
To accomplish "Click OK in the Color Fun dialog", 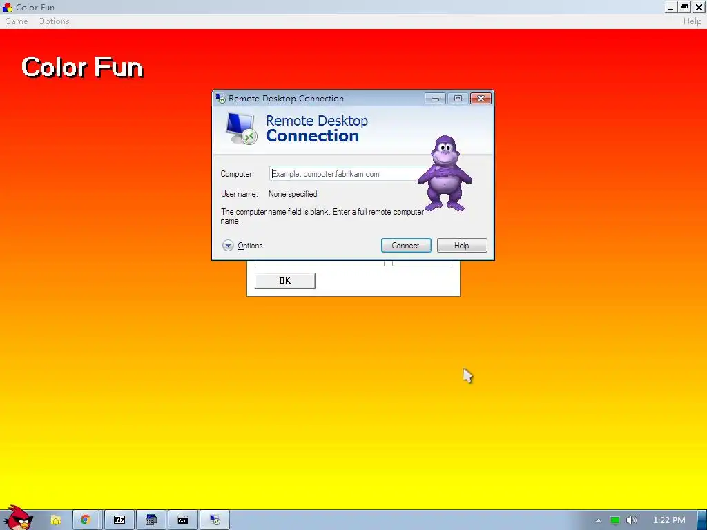I will pos(285,281).
